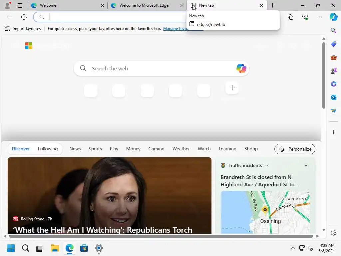The height and width of the screenshot is (256, 341).
Task: Open the Ossining traffic map thumbnail
Action: (265, 212)
